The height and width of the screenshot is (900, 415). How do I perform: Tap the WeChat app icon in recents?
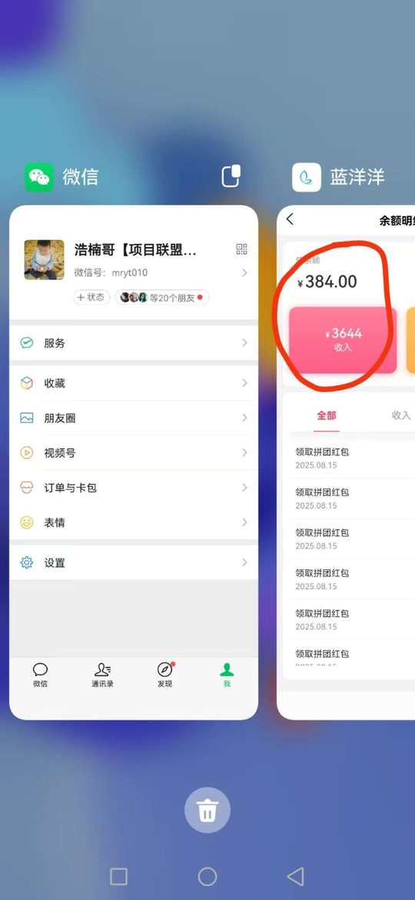click(39, 177)
